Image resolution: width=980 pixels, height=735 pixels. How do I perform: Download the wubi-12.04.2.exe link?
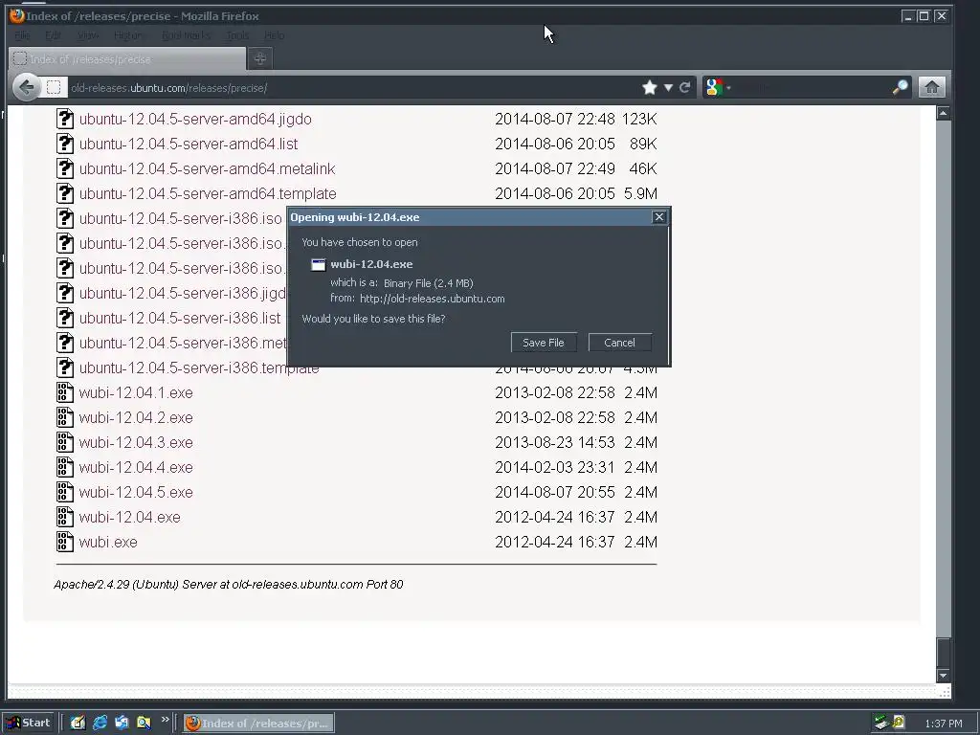[x=136, y=417]
